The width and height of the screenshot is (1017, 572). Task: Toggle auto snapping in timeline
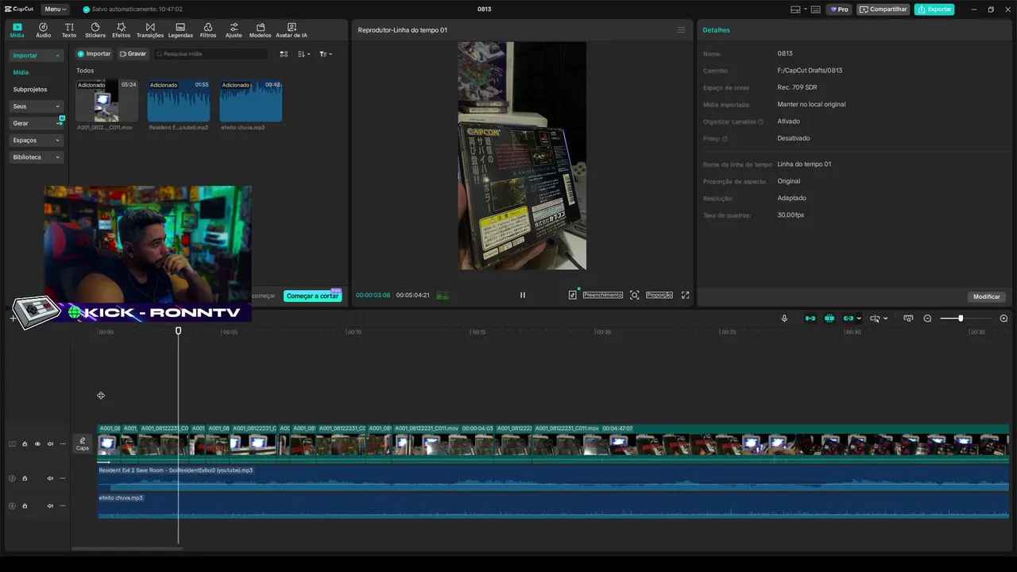829,319
